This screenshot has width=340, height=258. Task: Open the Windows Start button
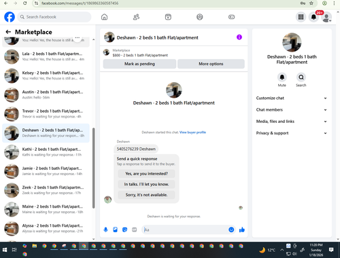point(5,250)
